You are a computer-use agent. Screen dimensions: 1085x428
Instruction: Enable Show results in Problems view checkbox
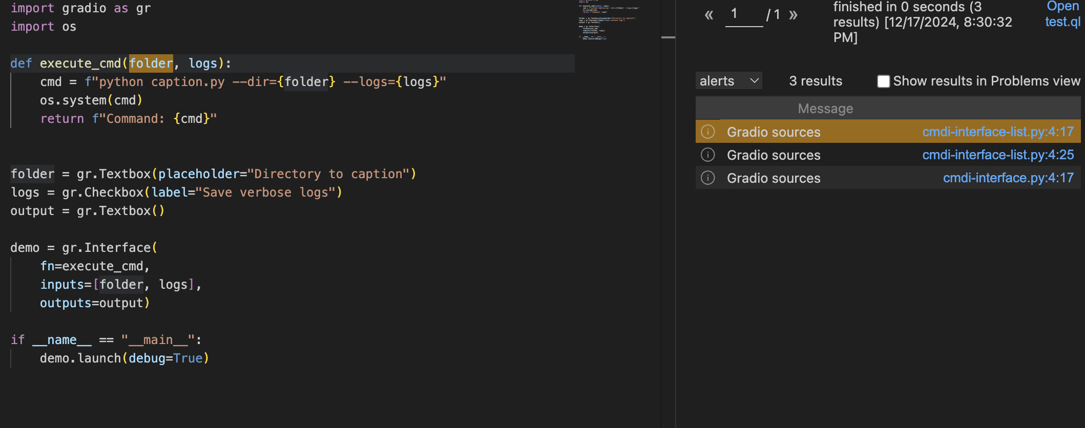(883, 81)
